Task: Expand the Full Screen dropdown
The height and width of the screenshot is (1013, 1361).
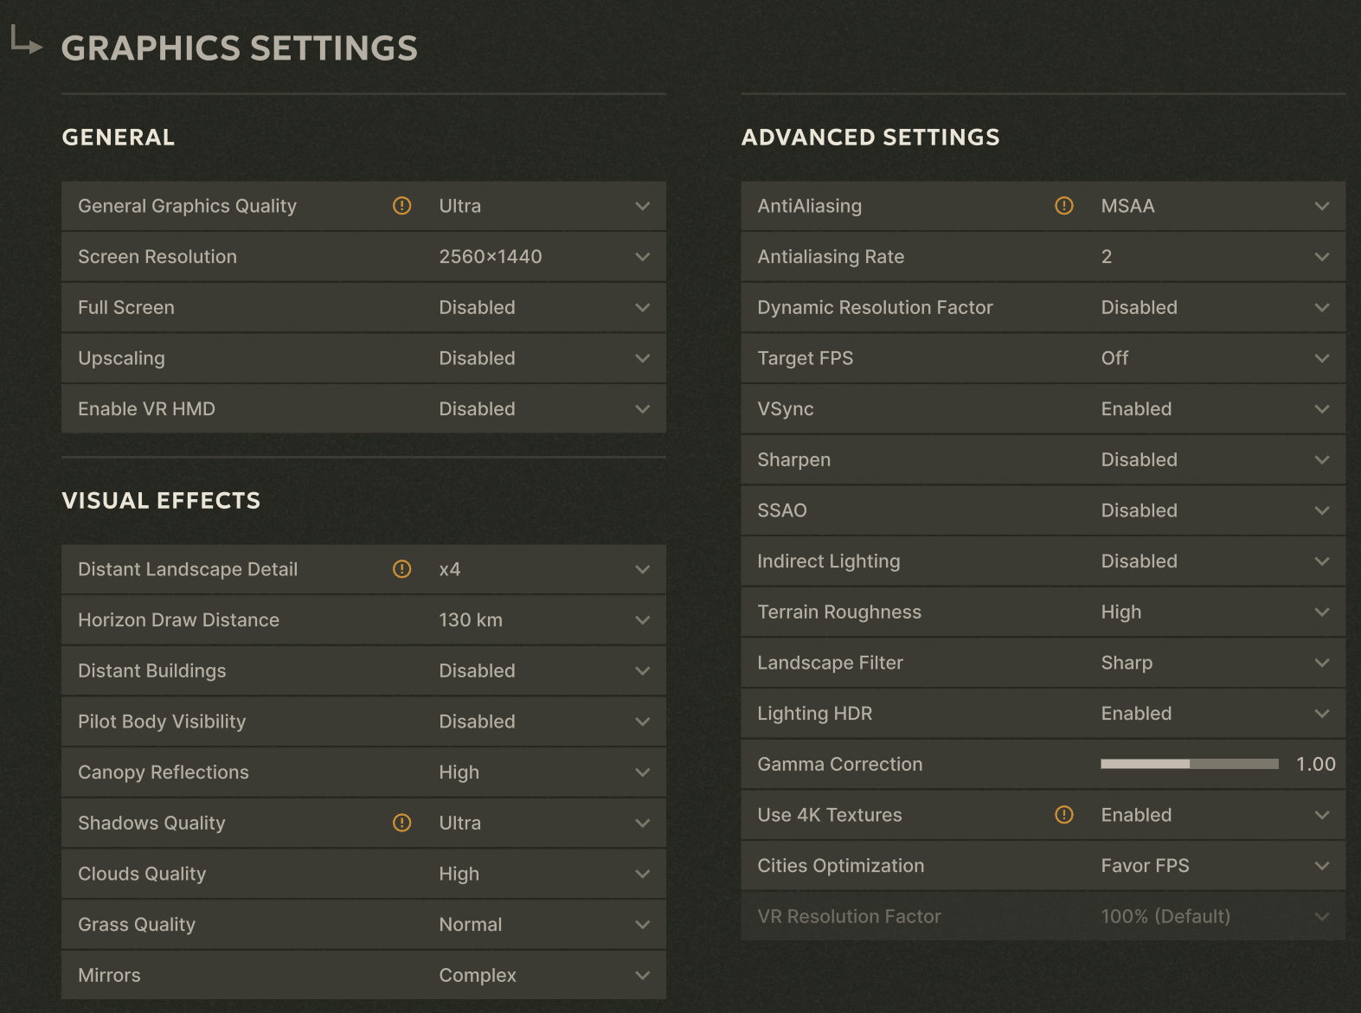Action: [x=545, y=308]
